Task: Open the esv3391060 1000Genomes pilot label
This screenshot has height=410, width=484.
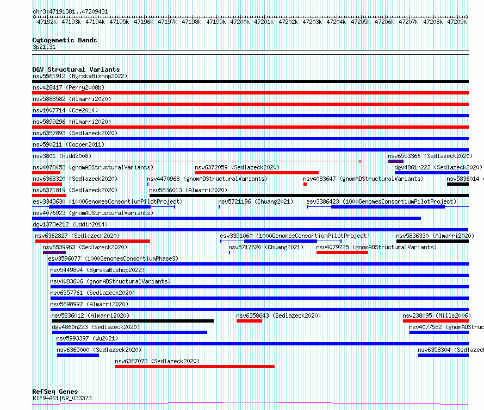Action: (x=295, y=236)
